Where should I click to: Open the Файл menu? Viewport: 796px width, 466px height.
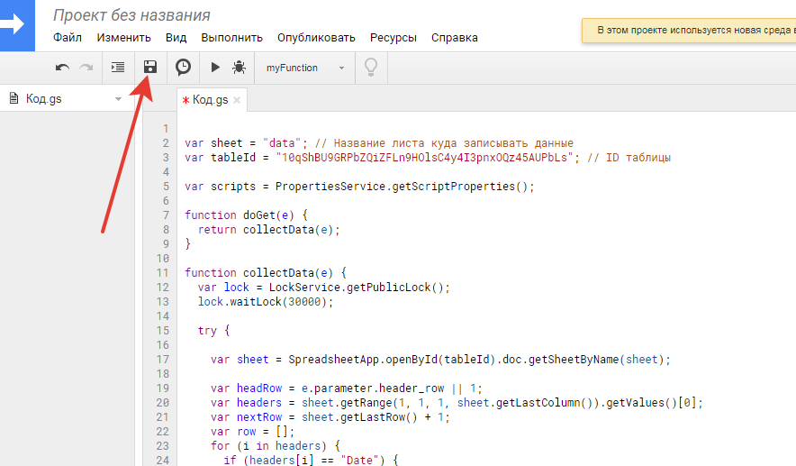coord(68,38)
